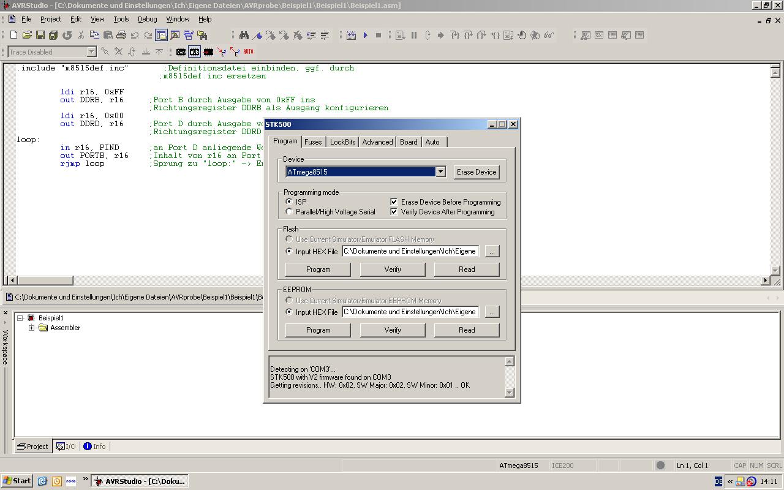Open the Trace Disabled dropdown
Viewport: 784px width, 490px height.
tap(91, 52)
